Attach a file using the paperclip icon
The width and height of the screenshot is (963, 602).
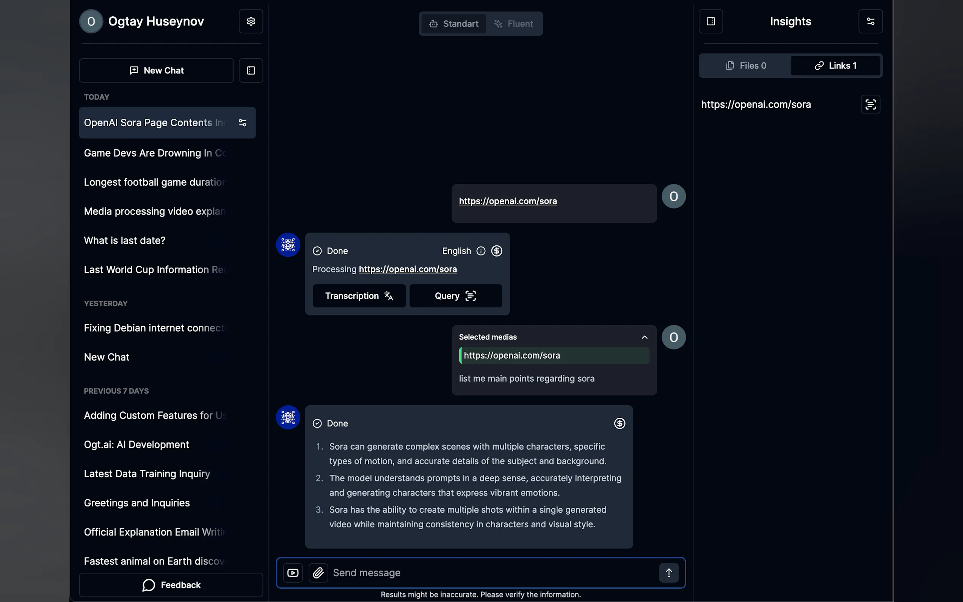318,572
